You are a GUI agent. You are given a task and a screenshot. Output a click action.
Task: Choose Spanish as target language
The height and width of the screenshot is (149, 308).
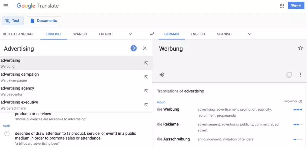[x=224, y=34]
